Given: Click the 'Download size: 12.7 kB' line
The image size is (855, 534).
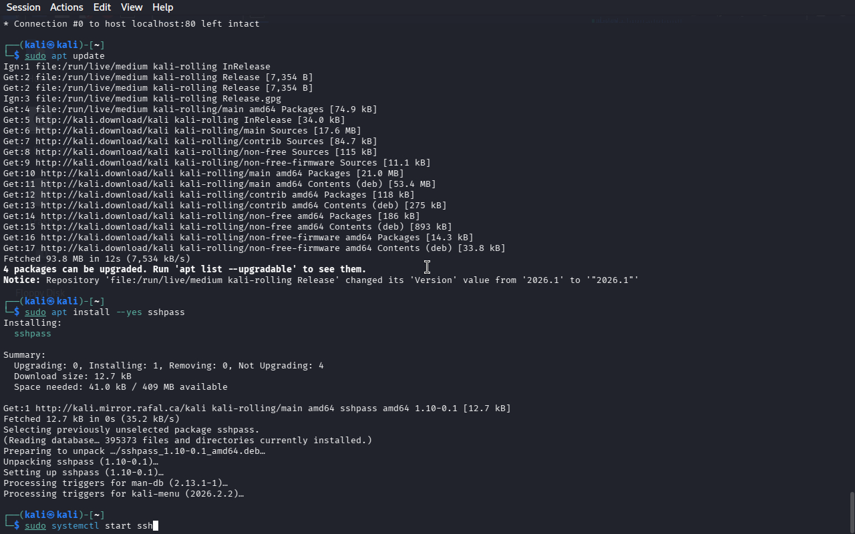Looking at the screenshot, I should 73,376.
